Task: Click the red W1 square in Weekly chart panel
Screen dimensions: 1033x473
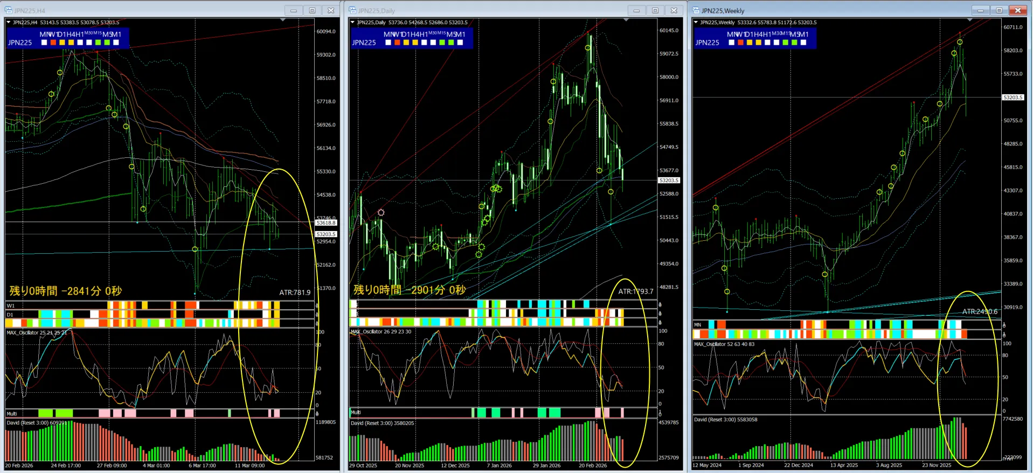Action: click(x=740, y=43)
